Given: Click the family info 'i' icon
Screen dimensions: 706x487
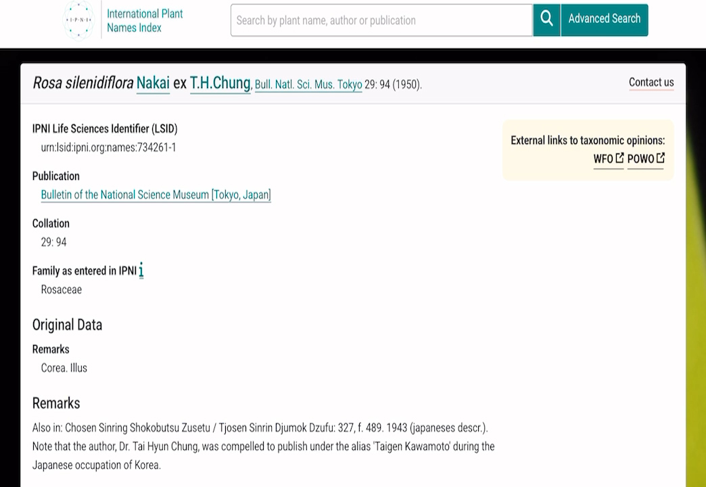Looking at the screenshot, I should [x=141, y=271].
